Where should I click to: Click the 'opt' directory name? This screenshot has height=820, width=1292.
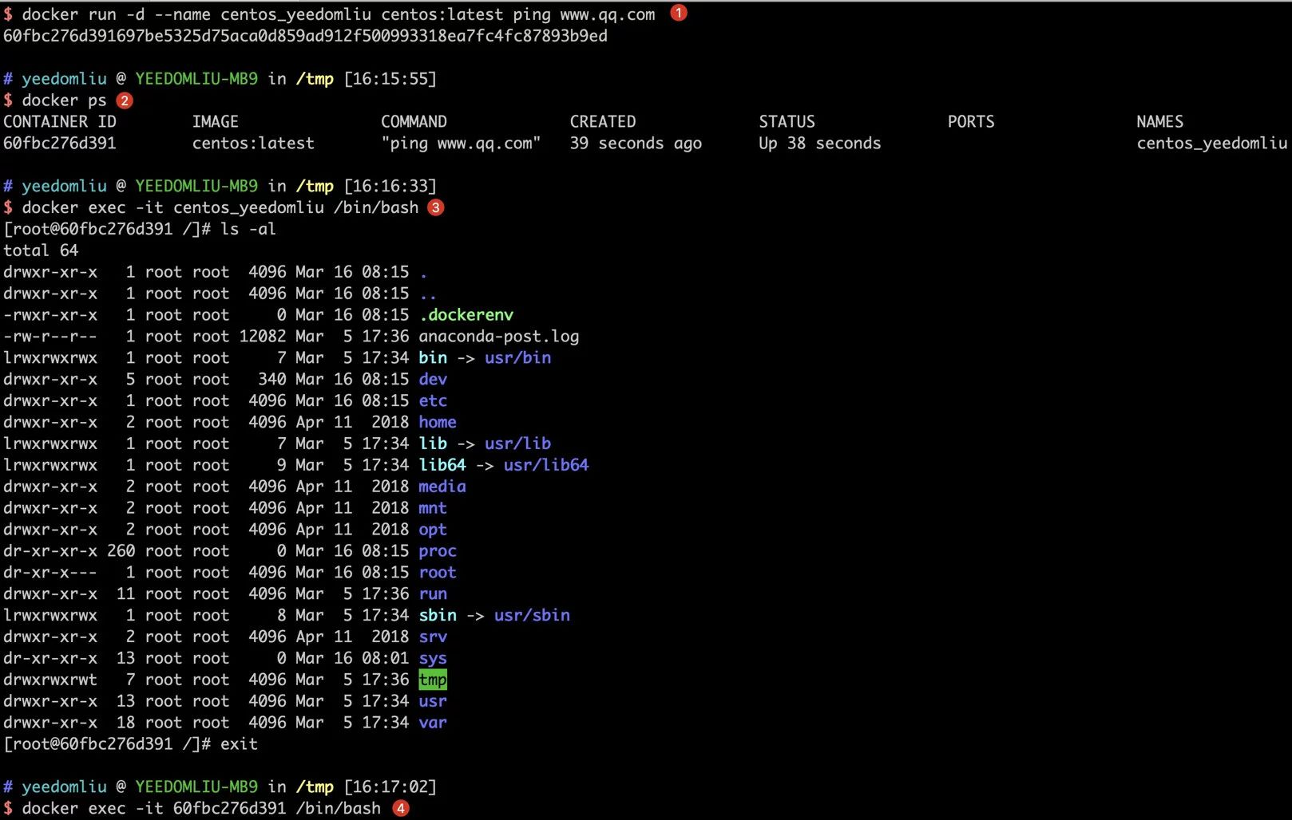pyautogui.click(x=433, y=530)
